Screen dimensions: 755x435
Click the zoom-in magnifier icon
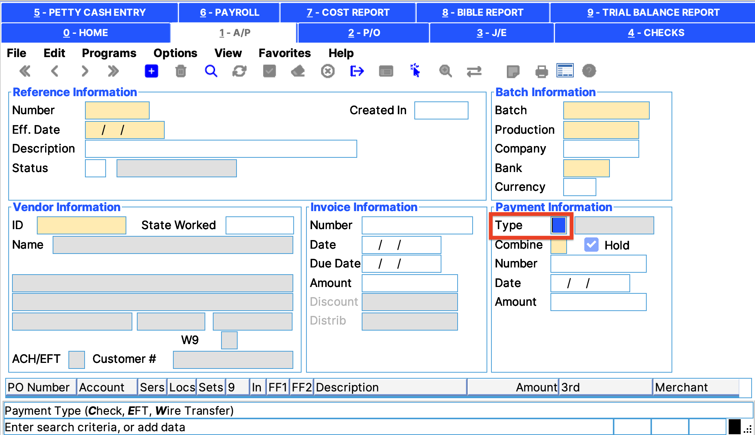click(x=446, y=71)
